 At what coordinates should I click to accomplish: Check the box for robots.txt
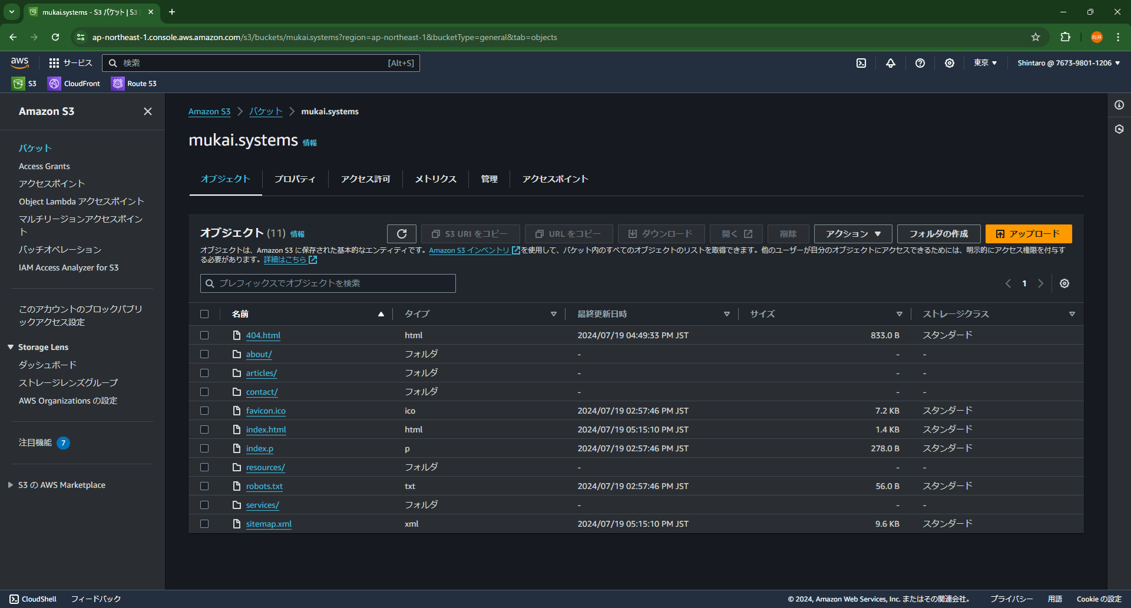[x=204, y=486]
